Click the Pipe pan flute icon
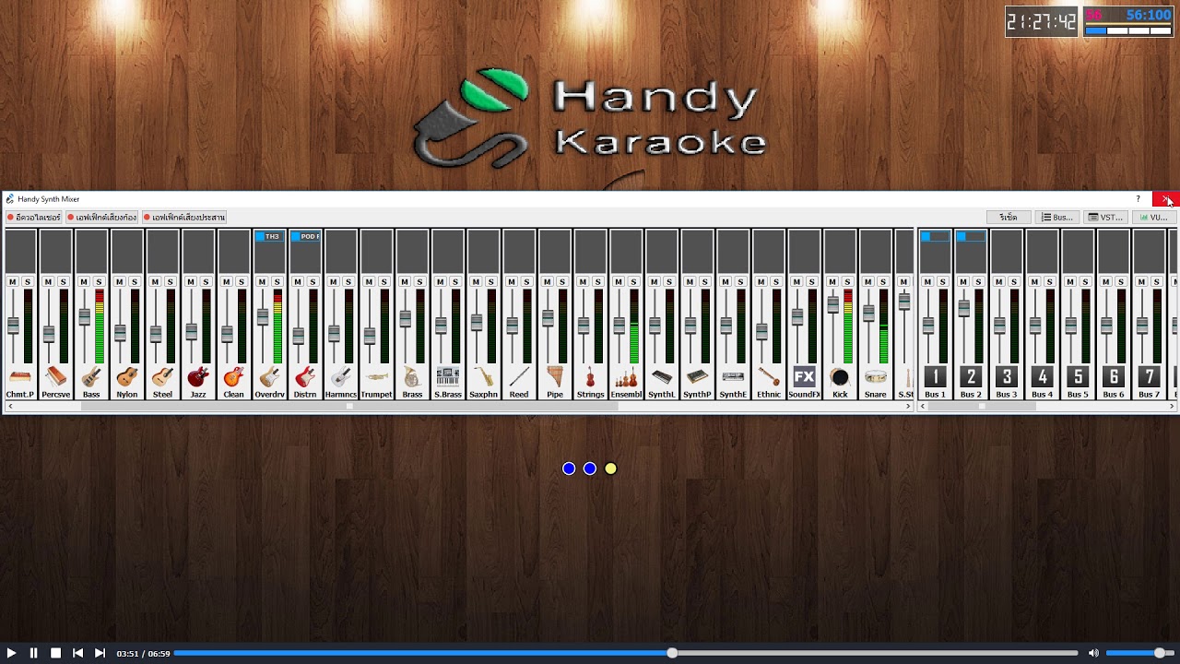1180x664 pixels. (x=555, y=376)
